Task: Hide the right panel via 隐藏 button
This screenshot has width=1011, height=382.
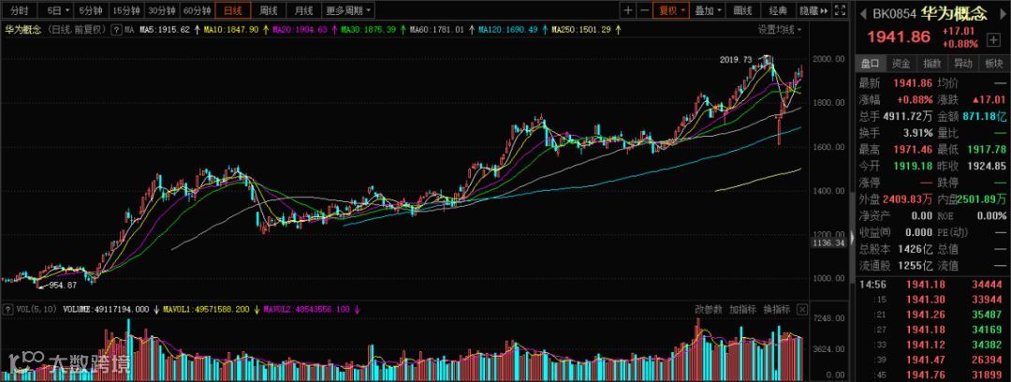Action: [813, 10]
